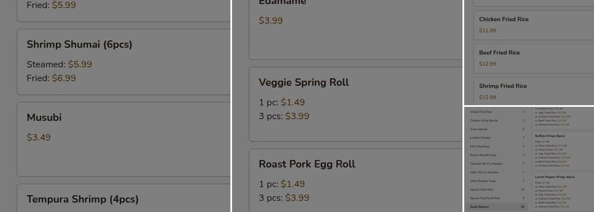Image resolution: width=594 pixels, height=212 pixels.
Task: Select Chicken Wing Special in the category list
Action: 496,120
